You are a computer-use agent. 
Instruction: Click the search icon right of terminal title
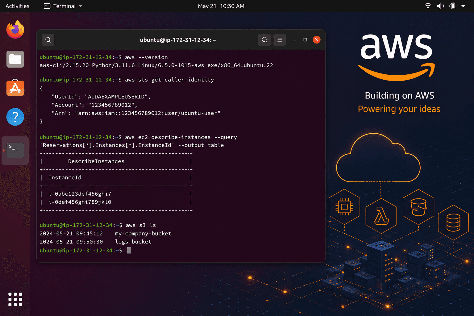coord(264,40)
